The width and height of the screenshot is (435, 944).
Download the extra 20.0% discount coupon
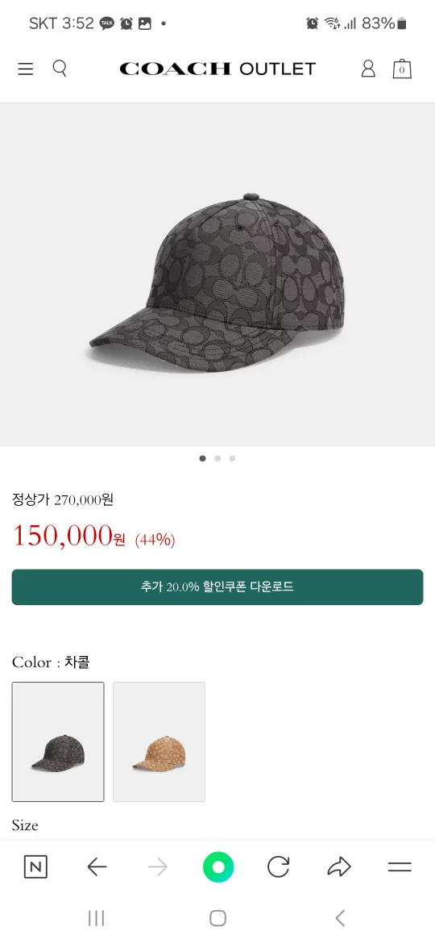click(x=217, y=587)
